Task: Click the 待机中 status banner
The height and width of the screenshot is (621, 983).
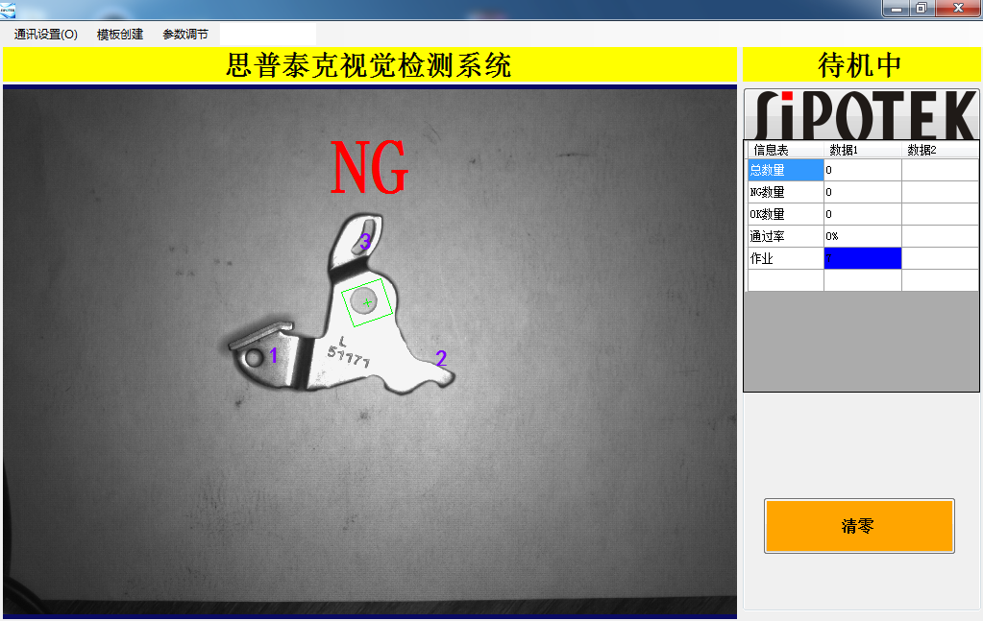Action: pos(861,64)
